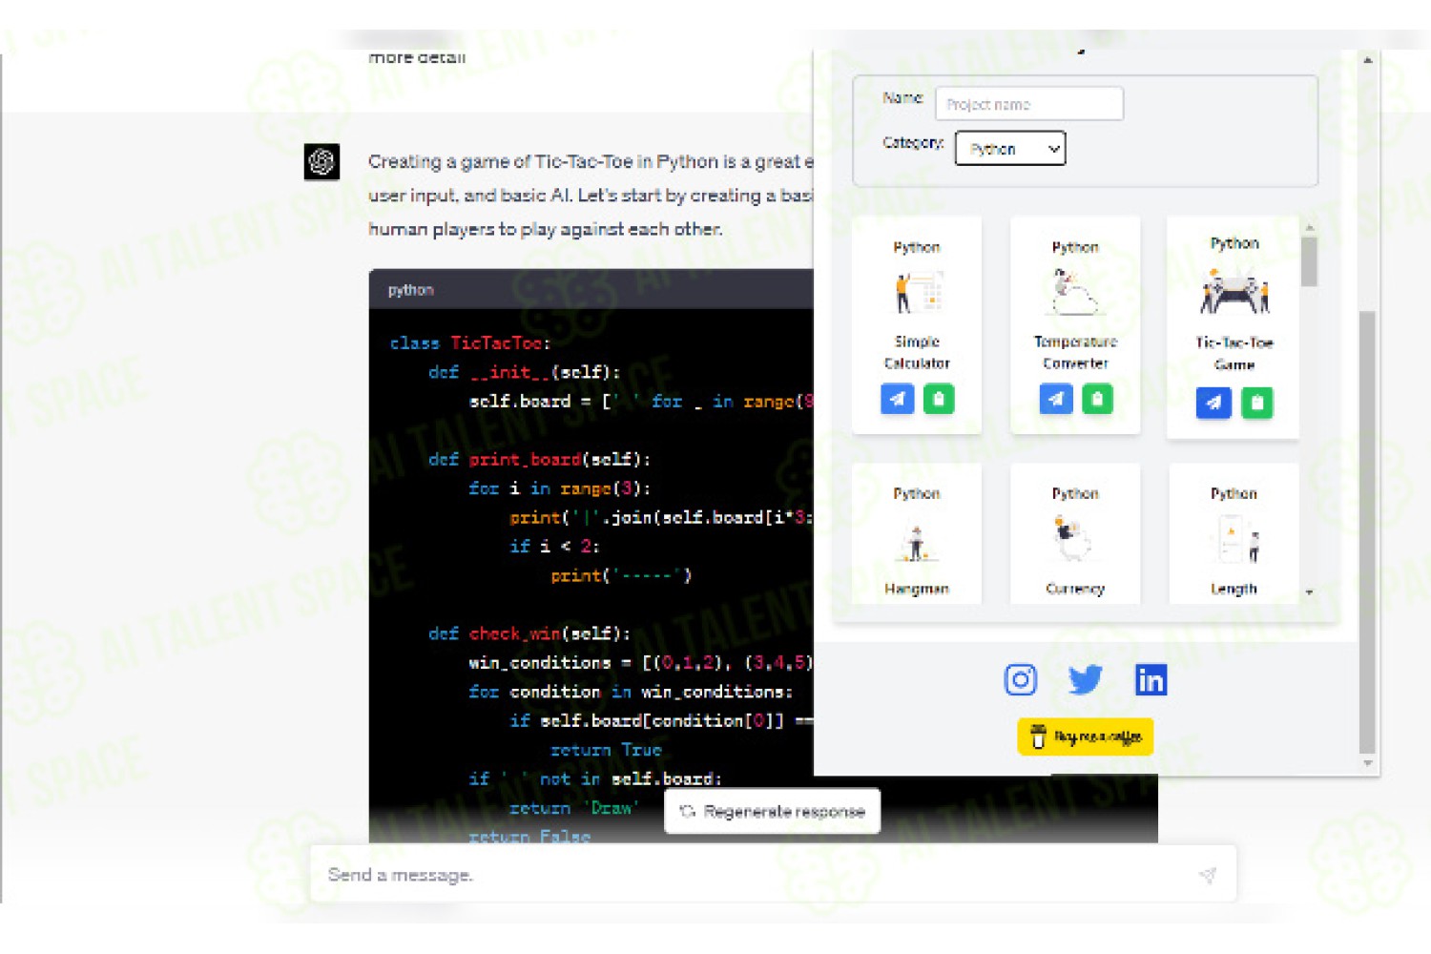1431x954 pixels.
Task: Click project list scrollbar down arrow
Action: (x=1309, y=592)
